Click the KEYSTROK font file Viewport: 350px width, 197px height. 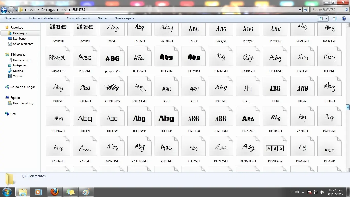tap(275, 150)
